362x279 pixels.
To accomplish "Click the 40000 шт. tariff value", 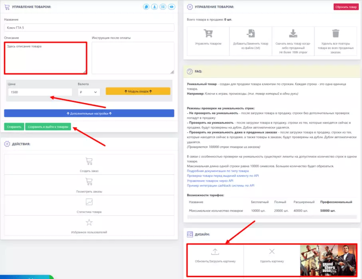I will pyautogui.click(x=301, y=211).
